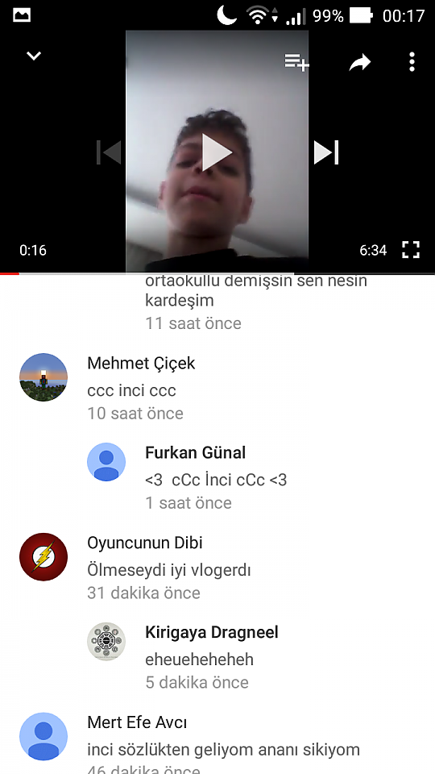Play the video with the center play button
435x774 pixels.
[217, 152]
